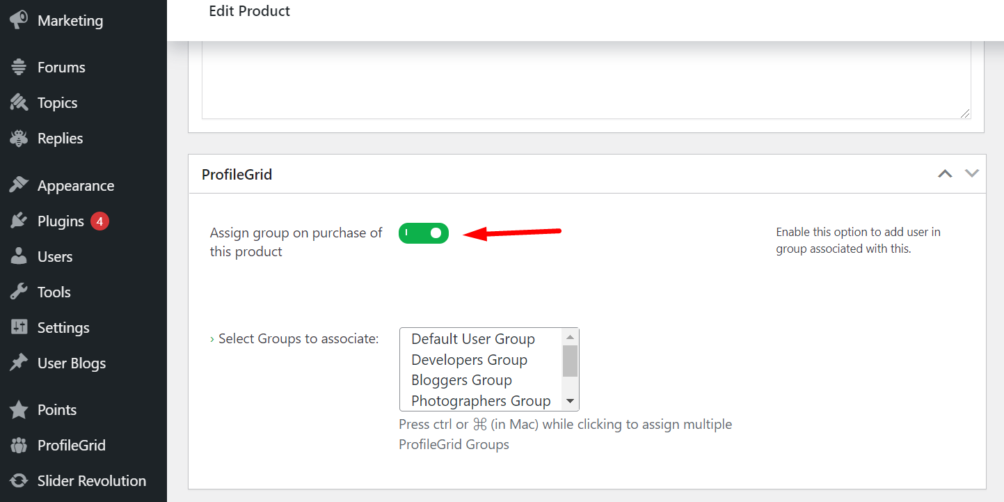
Task: Collapse the ProfileGrid panel with up chevron
Action: pyautogui.click(x=945, y=174)
